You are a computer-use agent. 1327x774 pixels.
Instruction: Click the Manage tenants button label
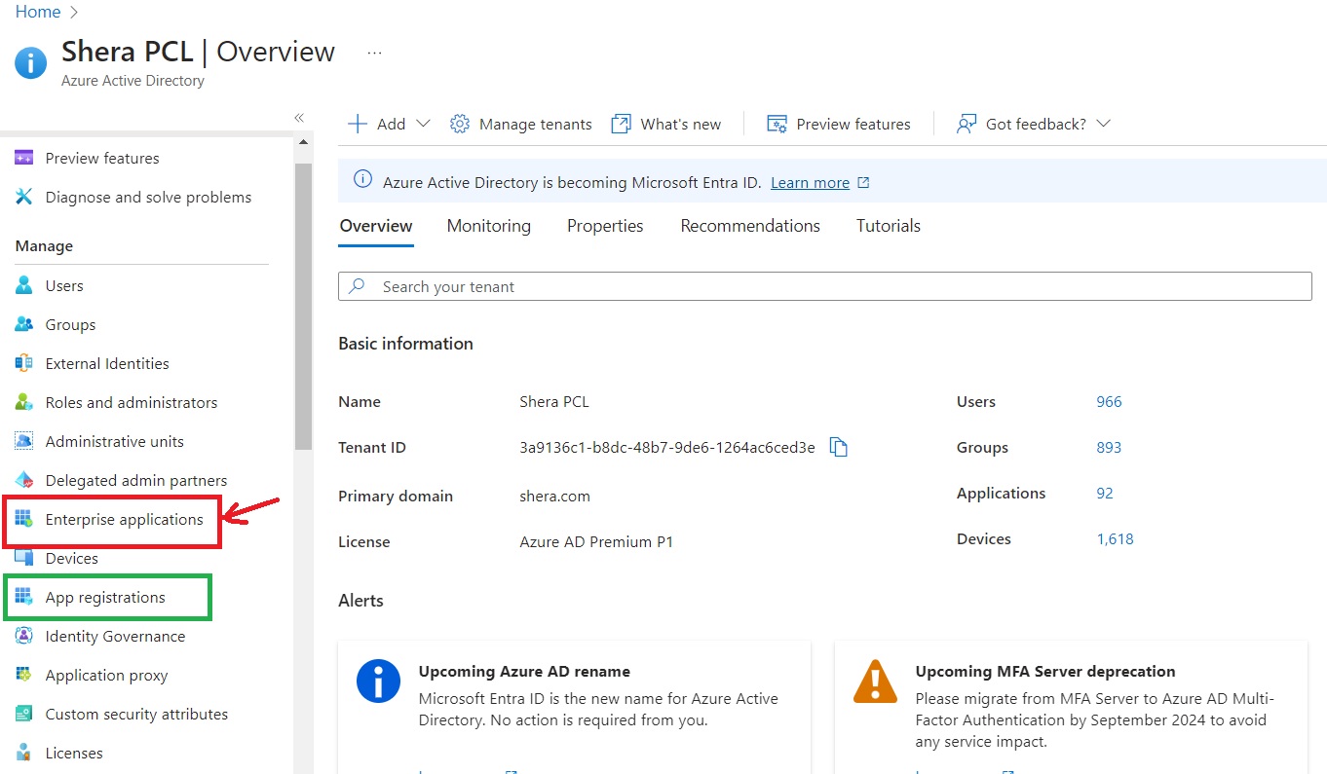536,124
